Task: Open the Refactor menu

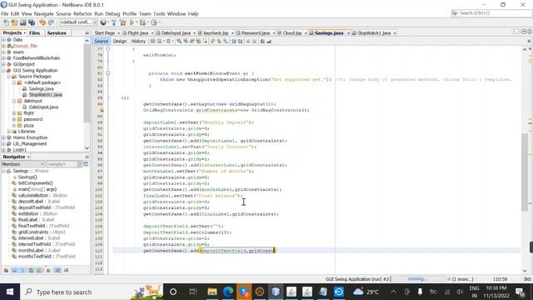Action: coord(82,13)
